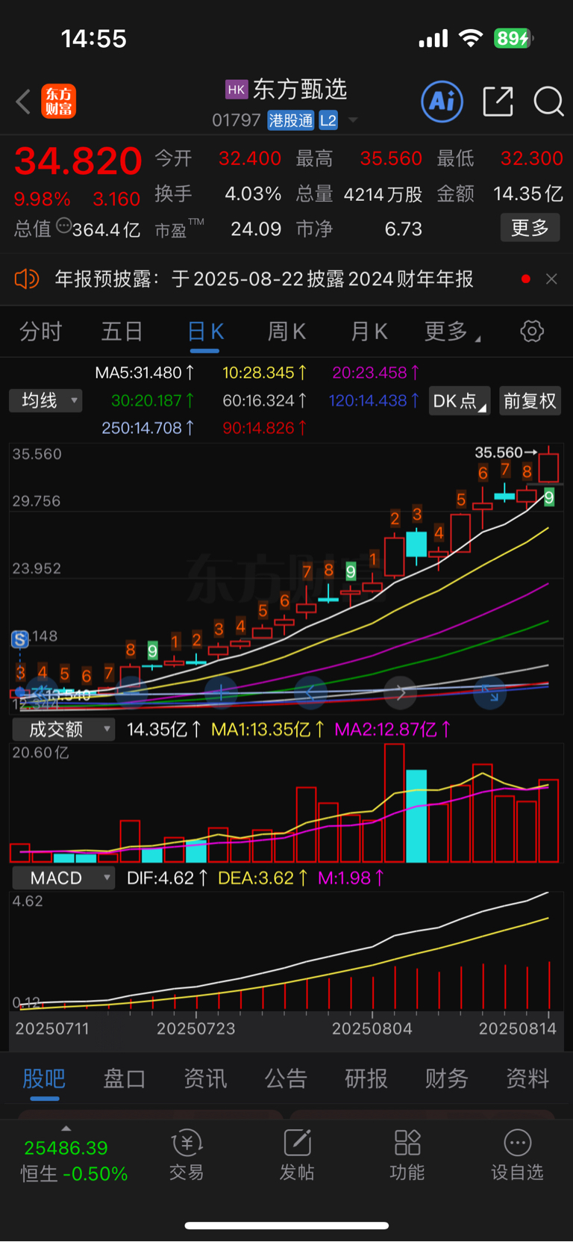Switch to 月K chart tab
The image size is (573, 1242).
pos(369,332)
